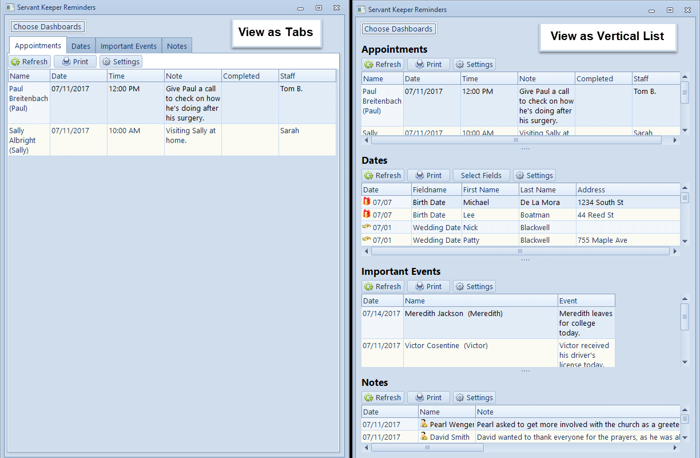Click the Dates horizontal scrollbar right arrow

[675, 251]
